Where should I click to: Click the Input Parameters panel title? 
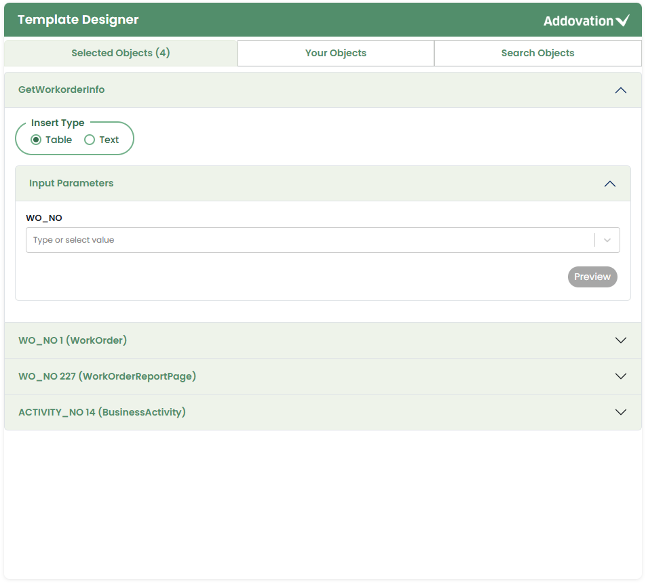71,184
